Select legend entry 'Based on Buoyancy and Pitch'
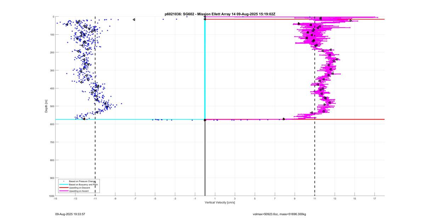 point(83,185)
